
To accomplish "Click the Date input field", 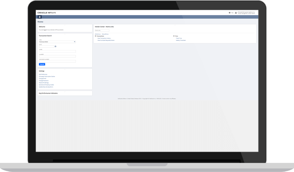I will [x=46, y=46].
